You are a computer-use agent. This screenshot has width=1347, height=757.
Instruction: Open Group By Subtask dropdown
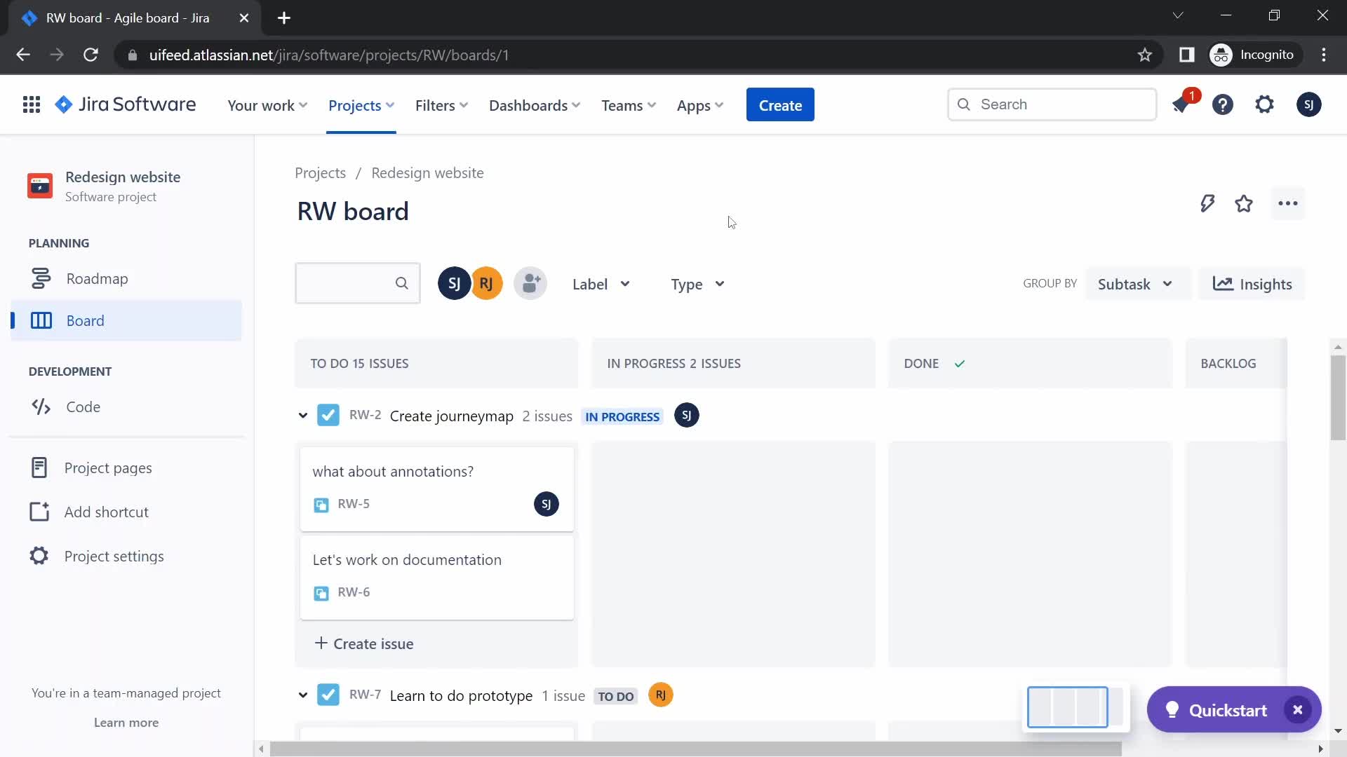[1132, 284]
